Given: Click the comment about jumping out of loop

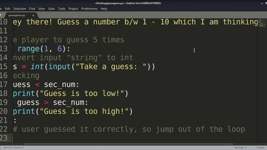Looking at the screenshot, I should click(x=129, y=129).
